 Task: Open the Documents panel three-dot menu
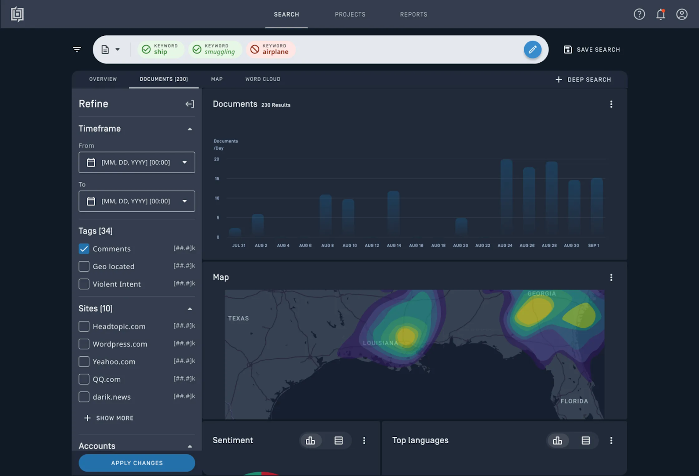[611, 104]
